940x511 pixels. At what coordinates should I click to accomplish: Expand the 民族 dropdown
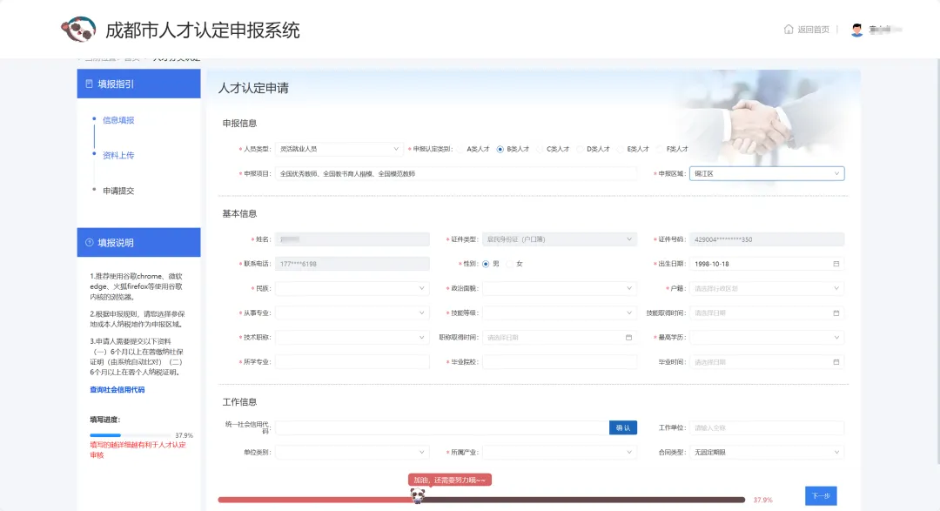352,288
